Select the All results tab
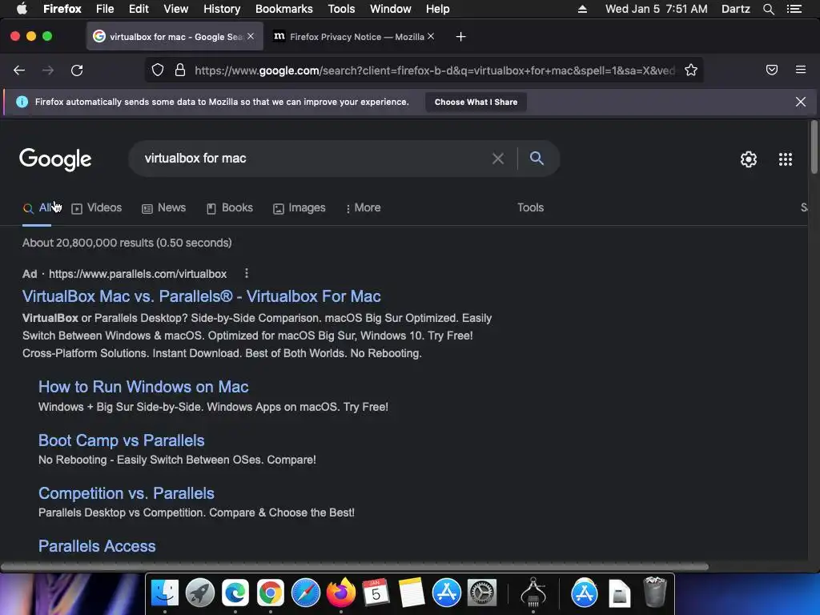The width and height of the screenshot is (820, 615). tap(37, 208)
